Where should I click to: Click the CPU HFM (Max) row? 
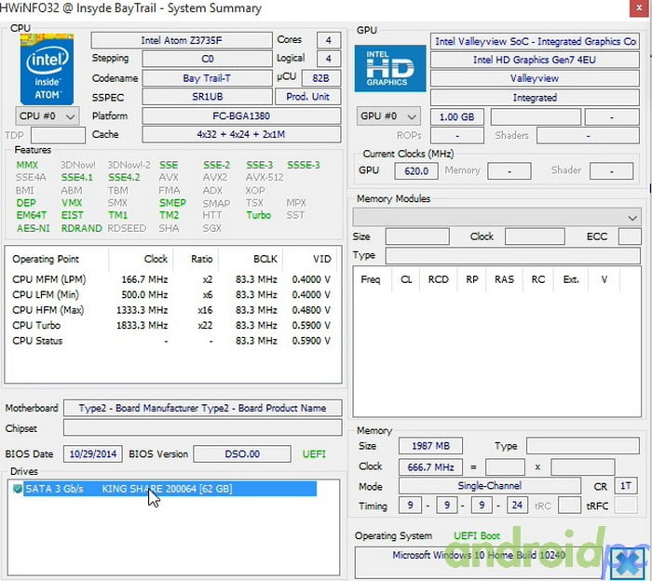coord(171,310)
